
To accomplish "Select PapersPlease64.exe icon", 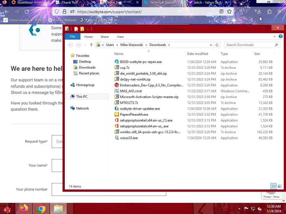I will [117, 115].
